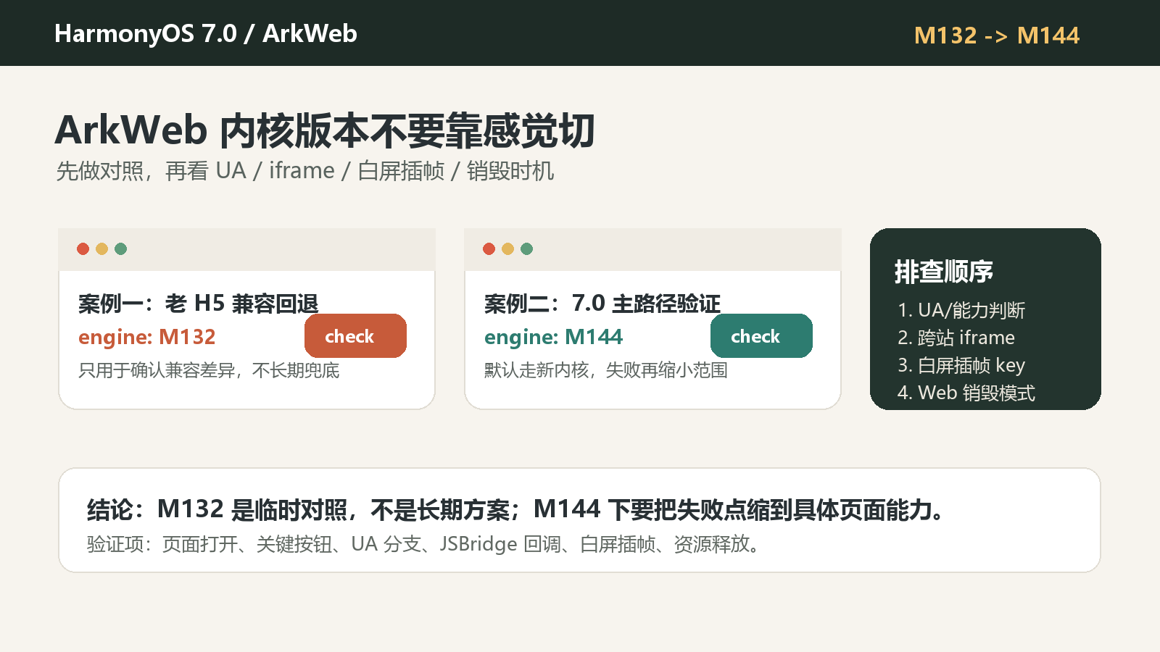The width and height of the screenshot is (1160, 652).
Task: Click the subtitle starting with 先做对照
Action: (305, 171)
